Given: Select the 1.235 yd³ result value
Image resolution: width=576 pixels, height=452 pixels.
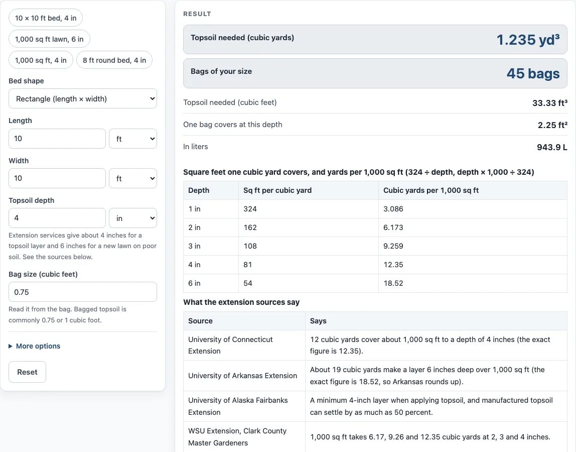Looking at the screenshot, I should (x=528, y=40).
